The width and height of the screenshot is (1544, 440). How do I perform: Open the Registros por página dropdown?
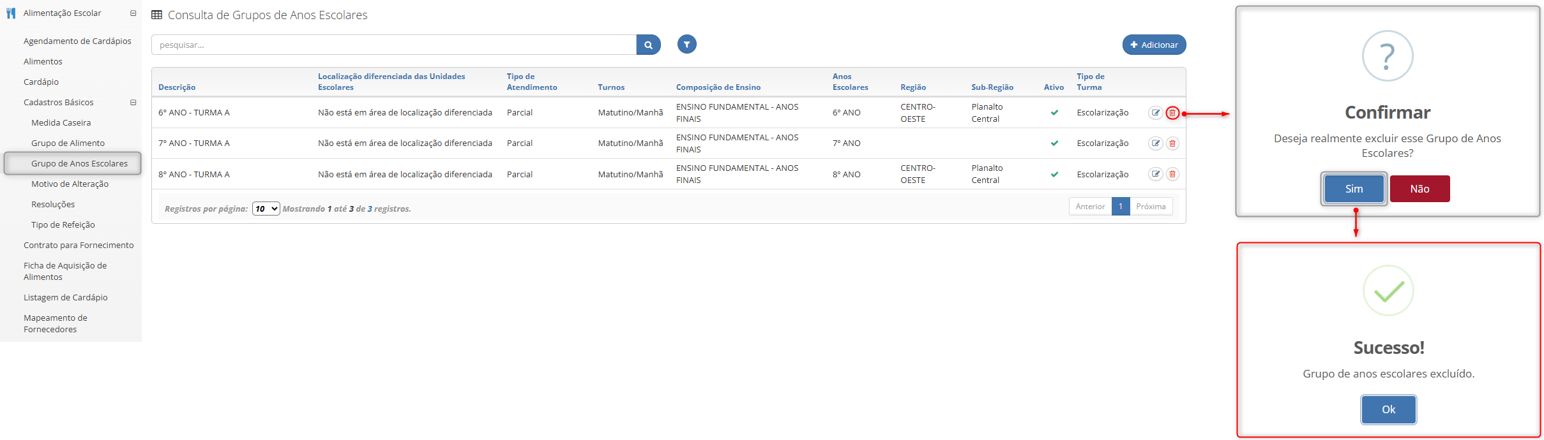point(266,209)
